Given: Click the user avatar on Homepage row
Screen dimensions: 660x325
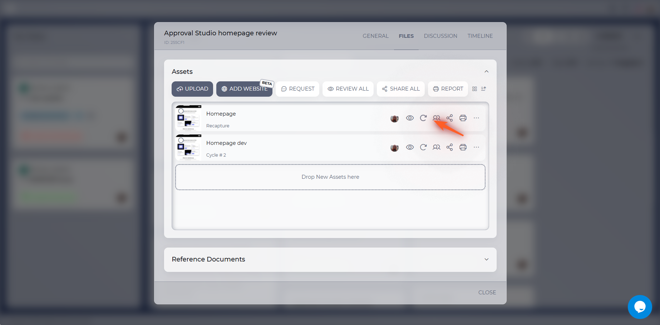Looking at the screenshot, I should click(x=394, y=118).
